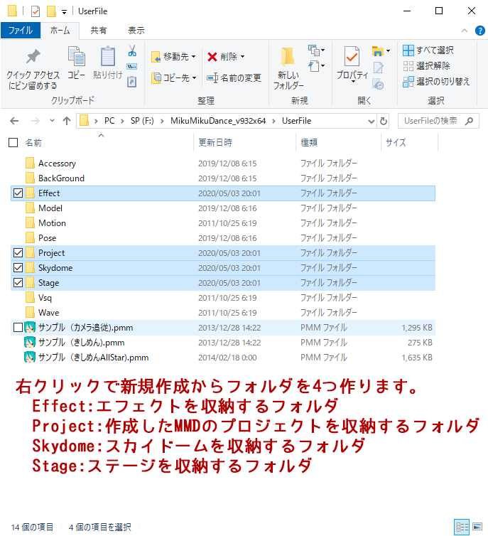Screen dimensions: 488x536
Task: Click Properties icon in title bar toolbar
Action: click(36, 11)
